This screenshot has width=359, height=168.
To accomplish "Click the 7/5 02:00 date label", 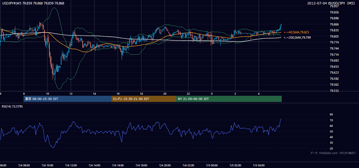I will pos(235,165).
